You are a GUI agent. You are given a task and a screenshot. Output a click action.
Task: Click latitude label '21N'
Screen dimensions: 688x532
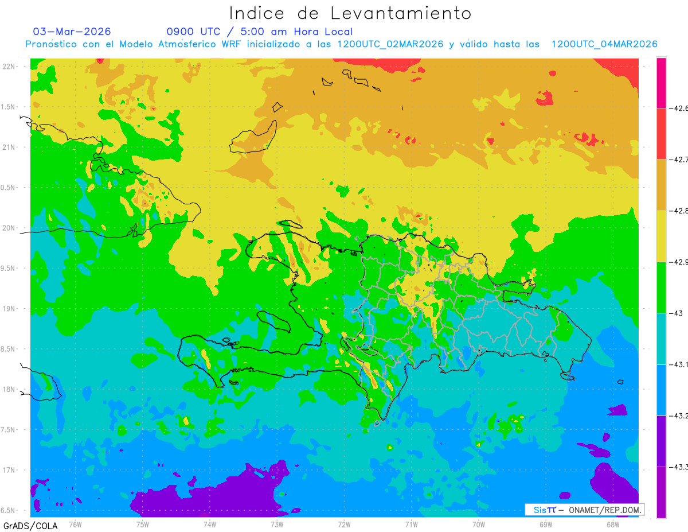pos(9,147)
